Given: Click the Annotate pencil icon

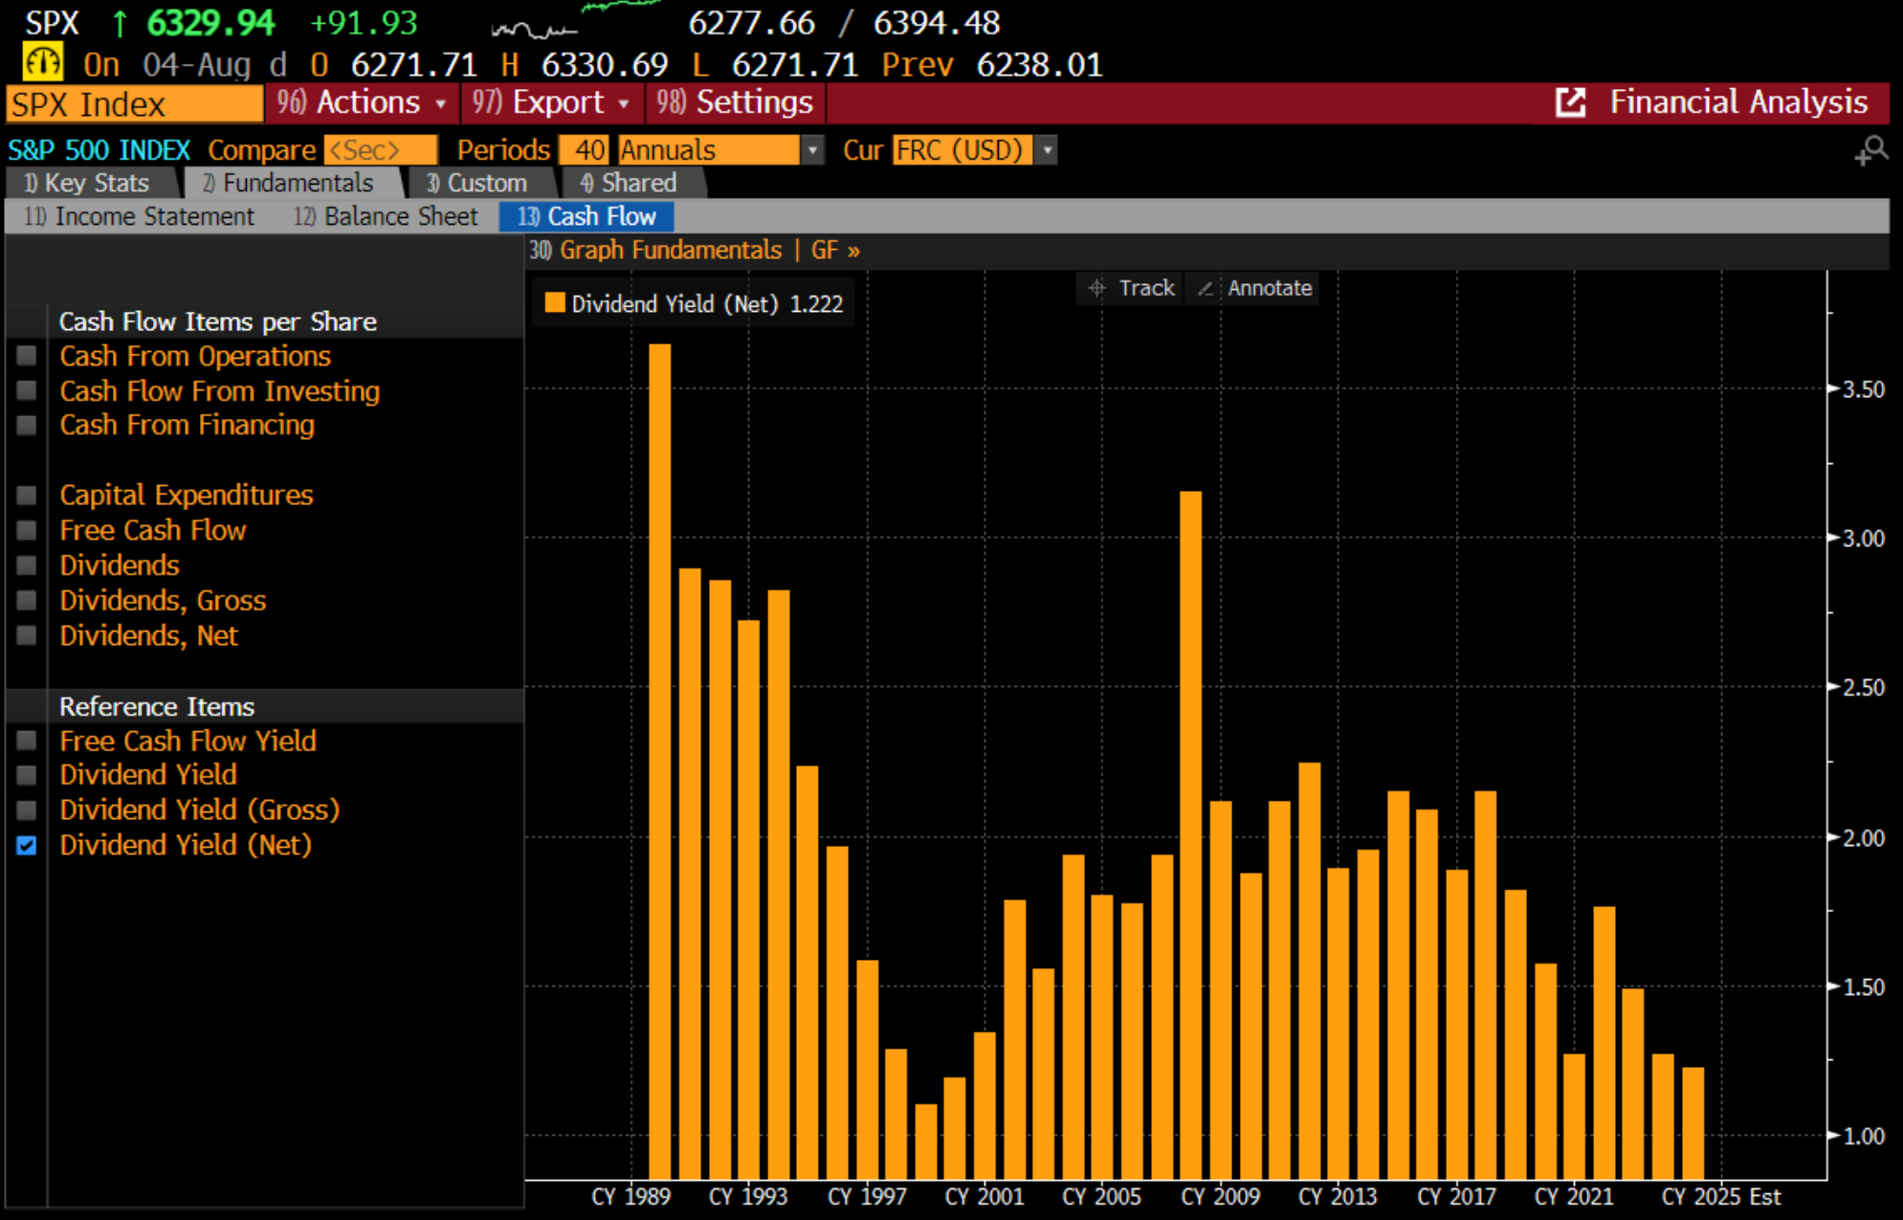Looking at the screenshot, I should (1206, 288).
